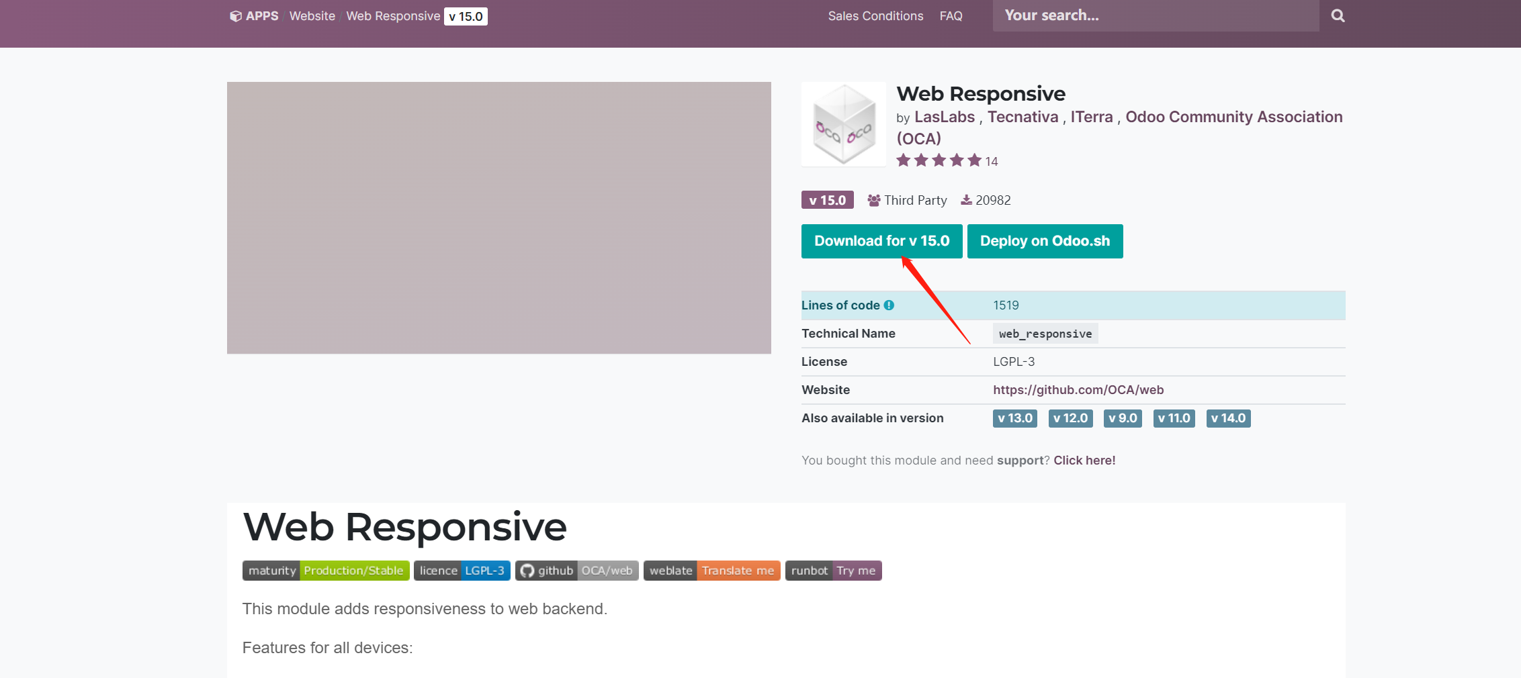Open the Tecnativa author link

(1023, 117)
